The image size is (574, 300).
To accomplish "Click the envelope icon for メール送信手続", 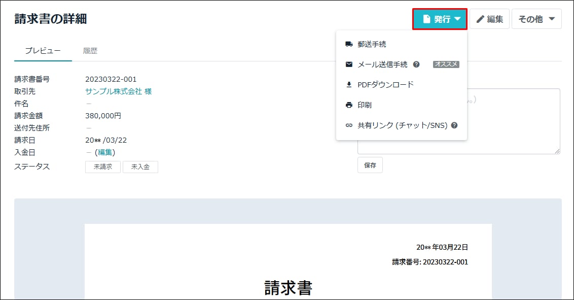I will point(349,64).
